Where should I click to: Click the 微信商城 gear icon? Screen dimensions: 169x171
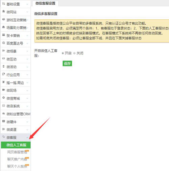[4, 98]
